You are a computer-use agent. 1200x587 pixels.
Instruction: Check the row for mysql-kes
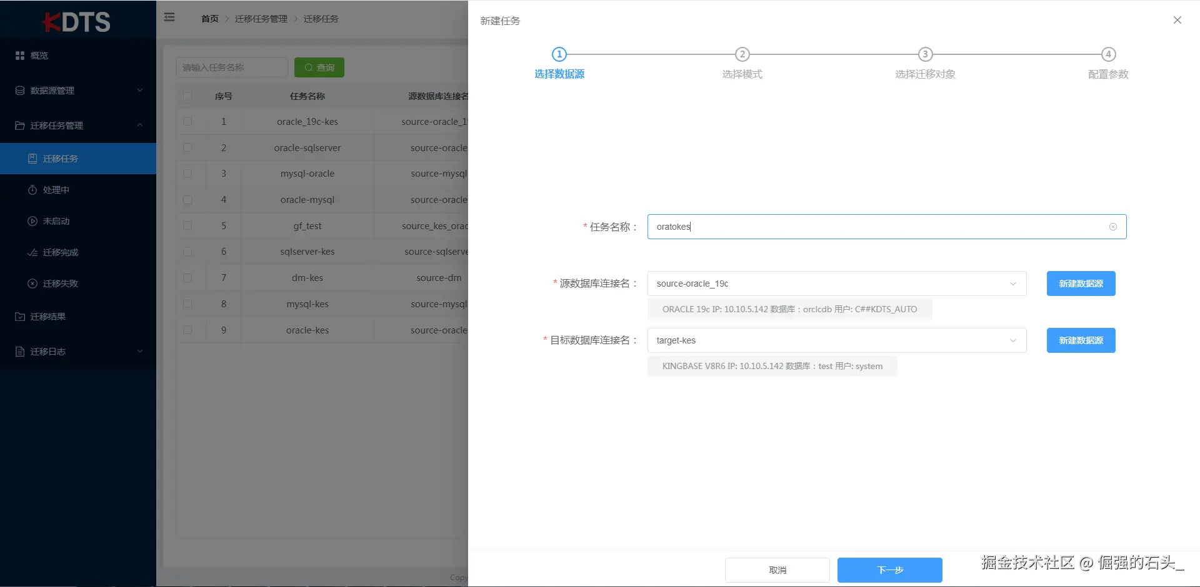coord(187,304)
